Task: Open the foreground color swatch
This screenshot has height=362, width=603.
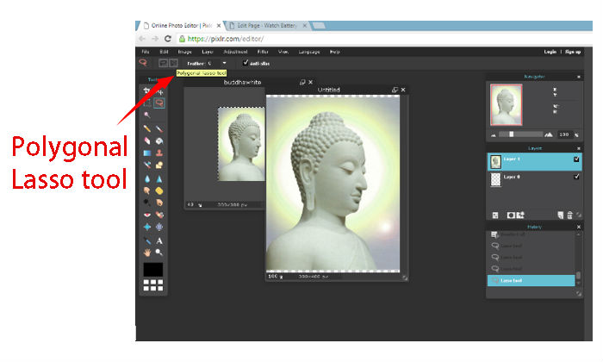Action: (153, 269)
